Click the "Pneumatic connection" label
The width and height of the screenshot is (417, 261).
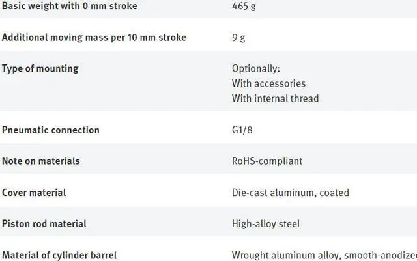(x=51, y=130)
